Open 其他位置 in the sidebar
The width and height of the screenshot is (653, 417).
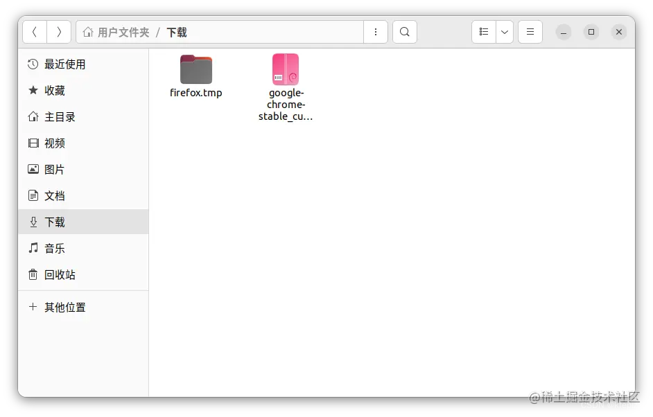(83, 307)
